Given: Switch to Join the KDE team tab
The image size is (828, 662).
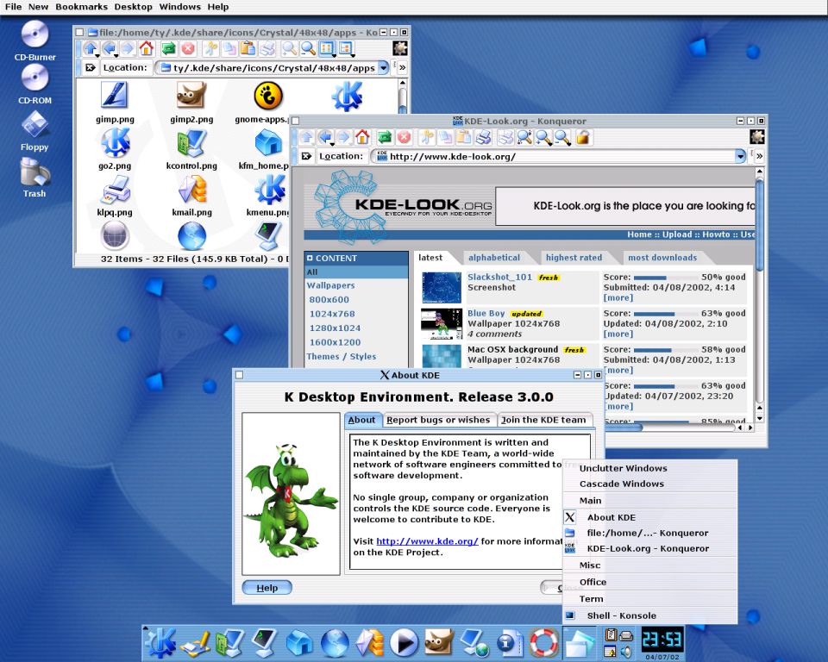Looking at the screenshot, I should coord(543,420).
